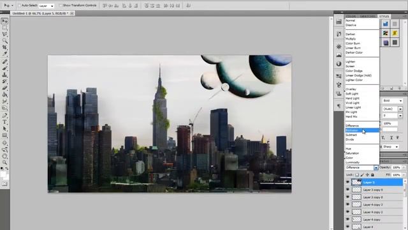The width and height of the screenshot is (408, 230).
Task: Switch to the Color tab
Action: pyautogui.click(x=351, y=17)
